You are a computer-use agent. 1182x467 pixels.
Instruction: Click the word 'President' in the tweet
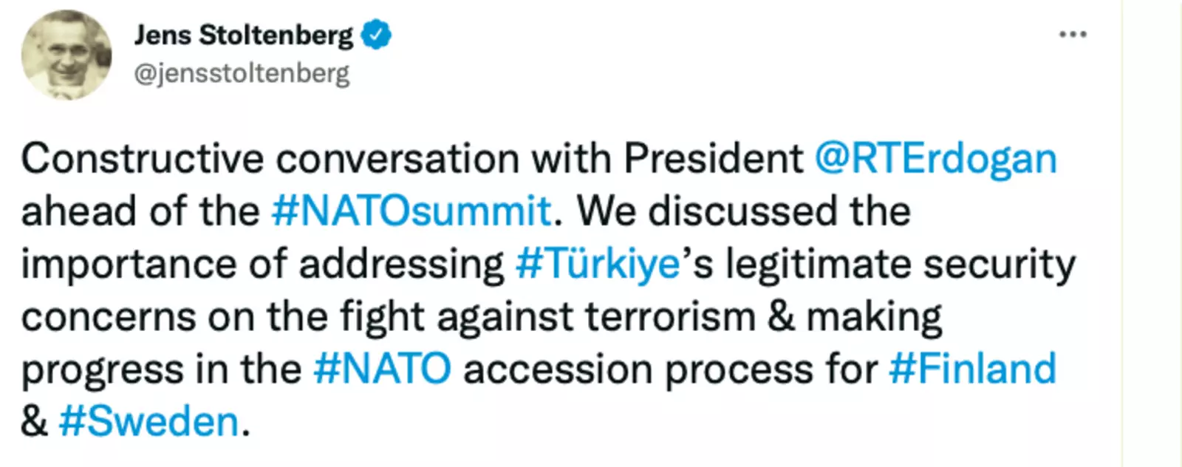coord(713,158)
